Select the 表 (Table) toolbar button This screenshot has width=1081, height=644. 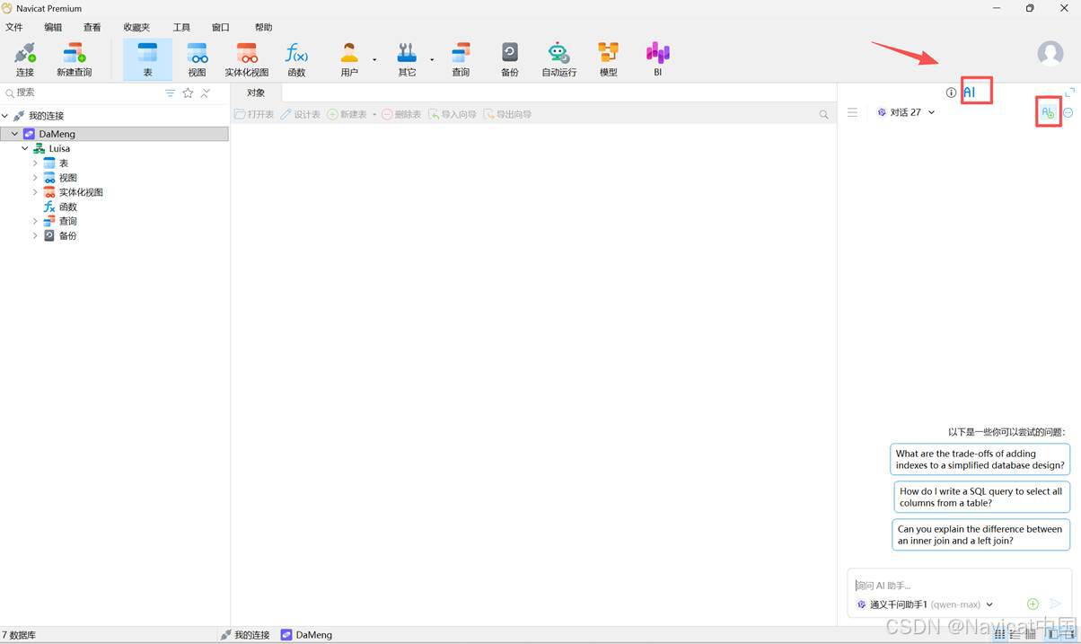(147, 59)
